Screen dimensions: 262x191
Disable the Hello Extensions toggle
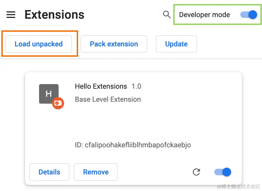(223, 172)
